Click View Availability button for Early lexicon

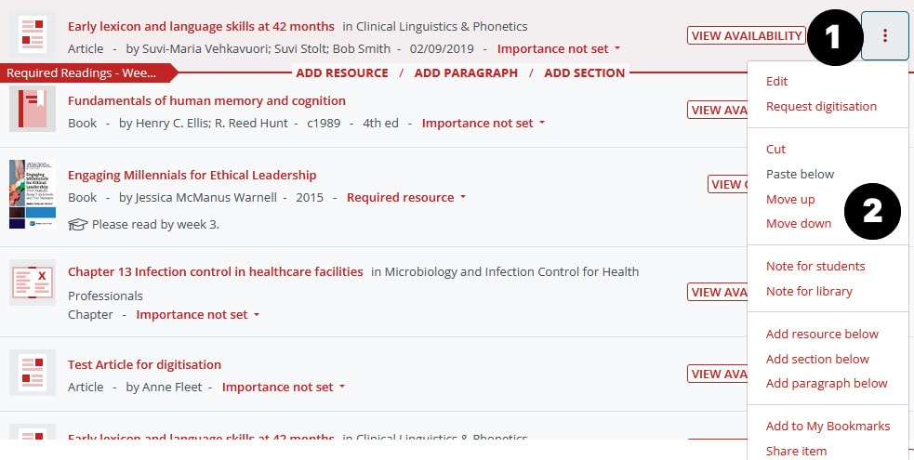tap(746, 36)
